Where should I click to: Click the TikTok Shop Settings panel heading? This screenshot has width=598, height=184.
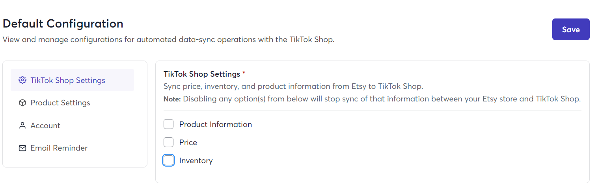click(202, 74)
